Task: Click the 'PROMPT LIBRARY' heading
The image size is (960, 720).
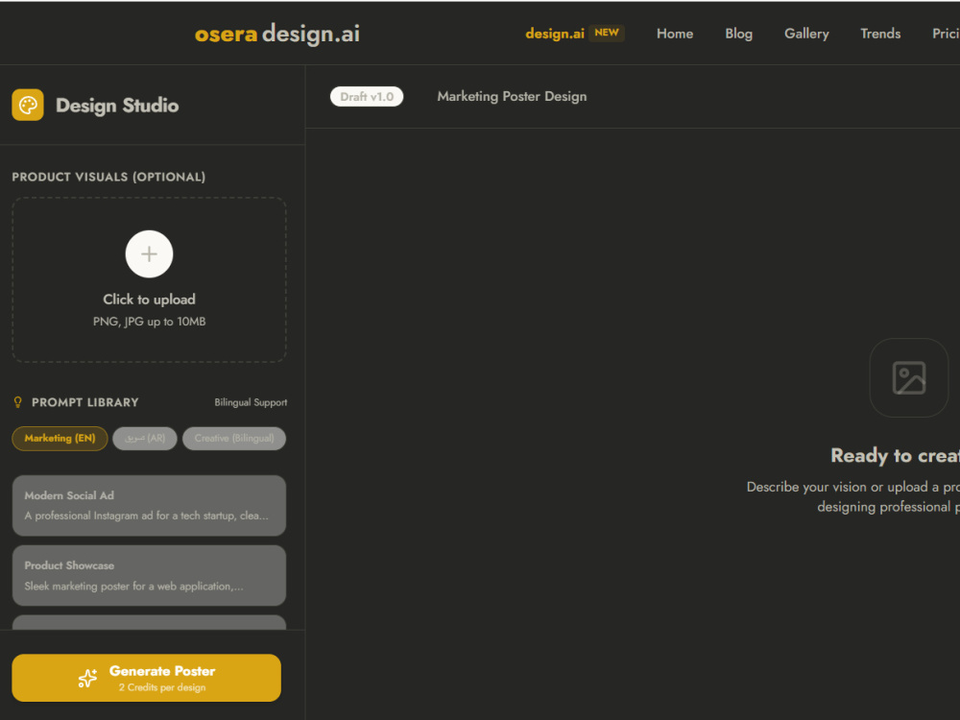Action: (85, 402)
